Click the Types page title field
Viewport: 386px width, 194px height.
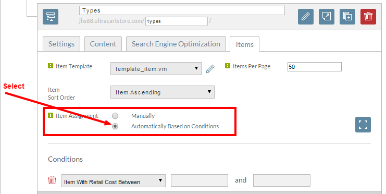(182, 10)
